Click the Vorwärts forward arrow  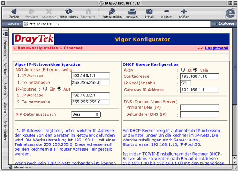[31, 13]
